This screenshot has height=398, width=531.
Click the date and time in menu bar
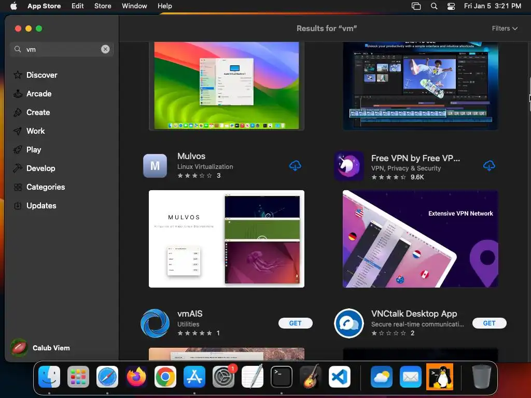493,6
